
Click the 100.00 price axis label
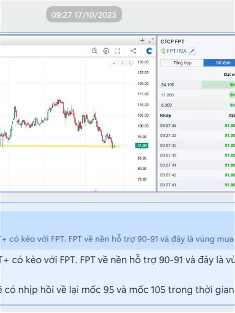[143, 126]
